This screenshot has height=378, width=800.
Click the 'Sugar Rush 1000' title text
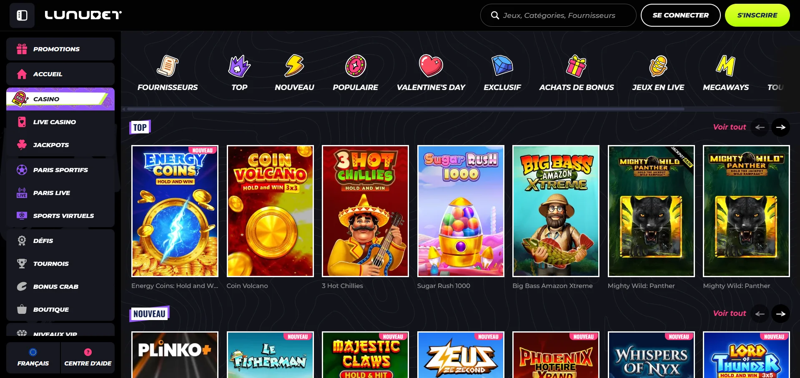[444, 286]
